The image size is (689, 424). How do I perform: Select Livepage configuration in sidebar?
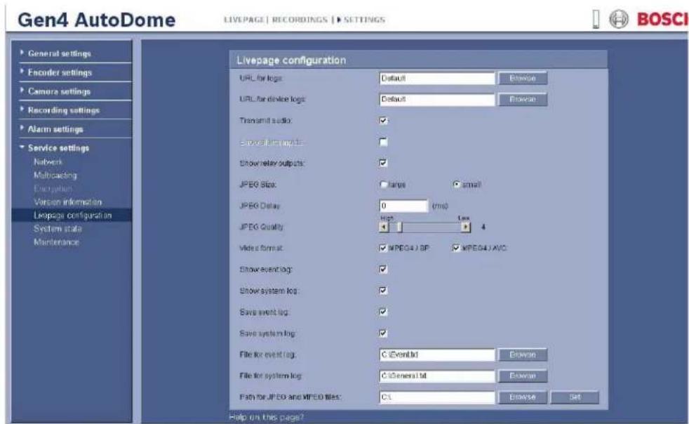tap(72, 215)
